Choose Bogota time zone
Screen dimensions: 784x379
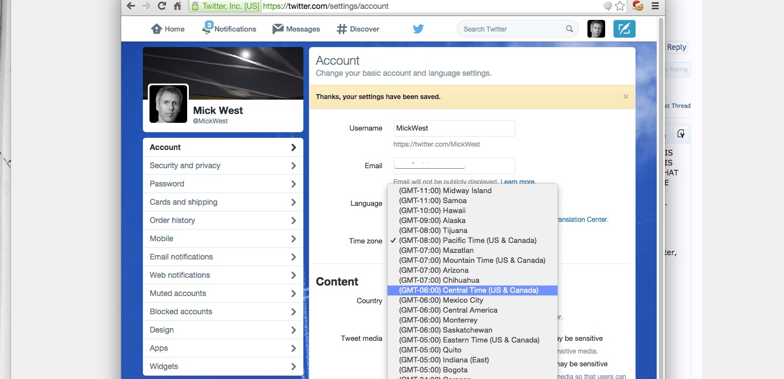click(472, 370)
